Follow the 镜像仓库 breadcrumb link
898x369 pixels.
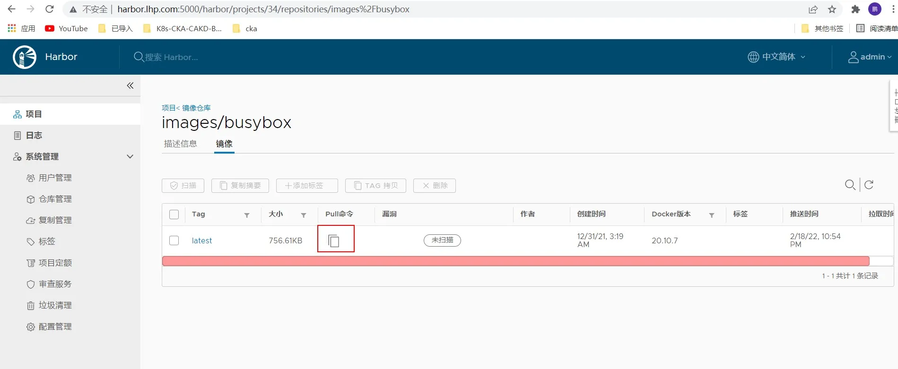pos(196,108)
